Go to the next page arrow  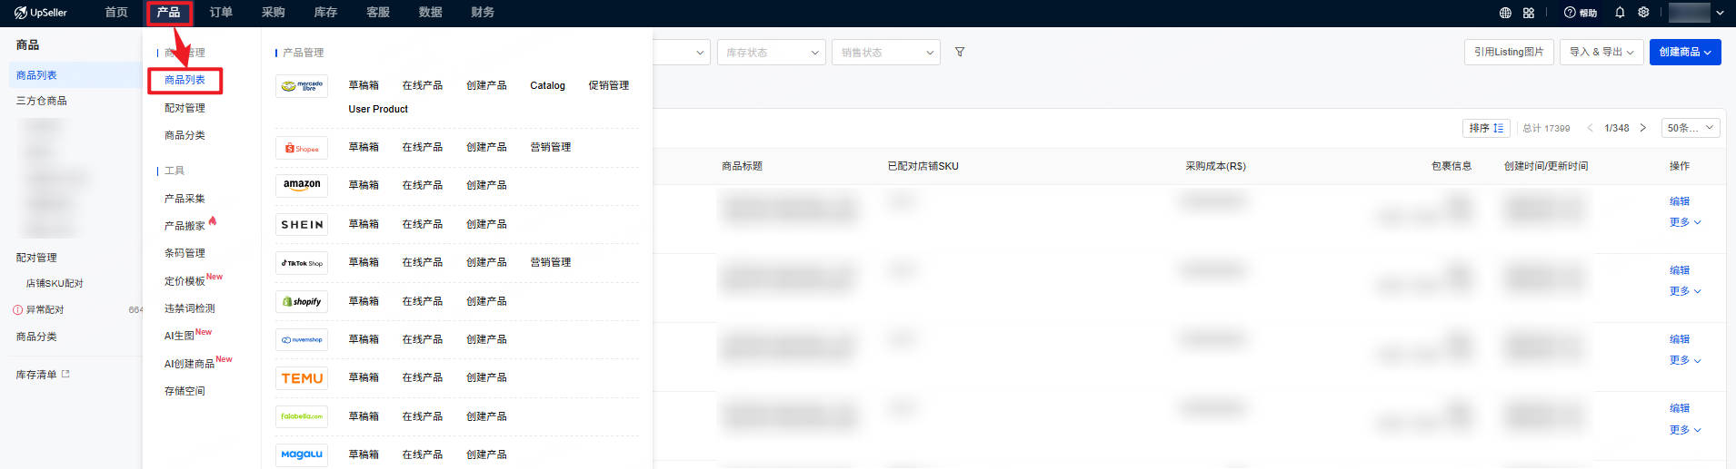pos(1642,128)
